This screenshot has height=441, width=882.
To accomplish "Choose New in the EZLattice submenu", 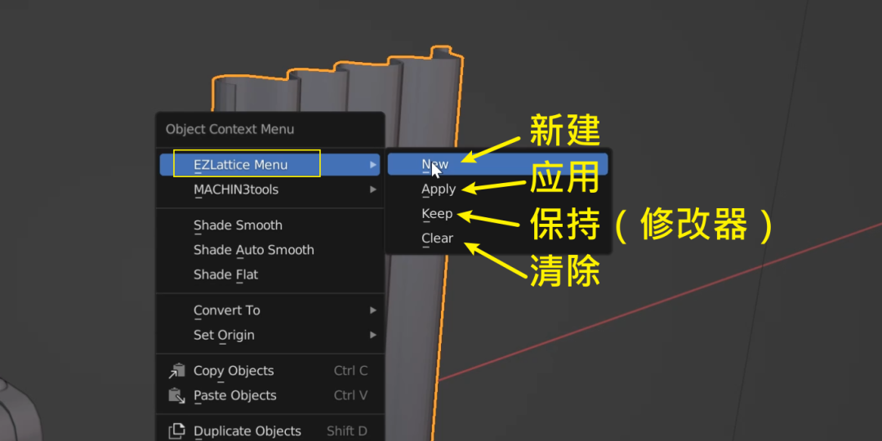I will (498, 163).
